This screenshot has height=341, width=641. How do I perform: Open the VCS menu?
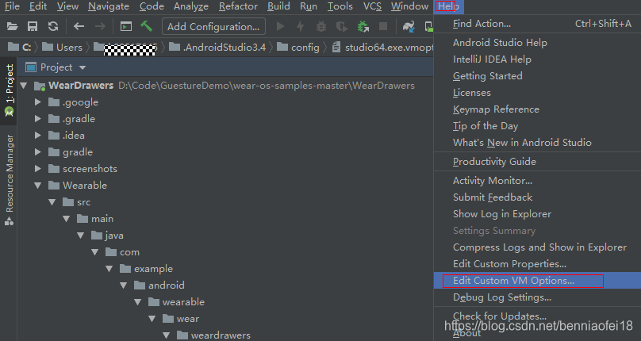point(372,6)
